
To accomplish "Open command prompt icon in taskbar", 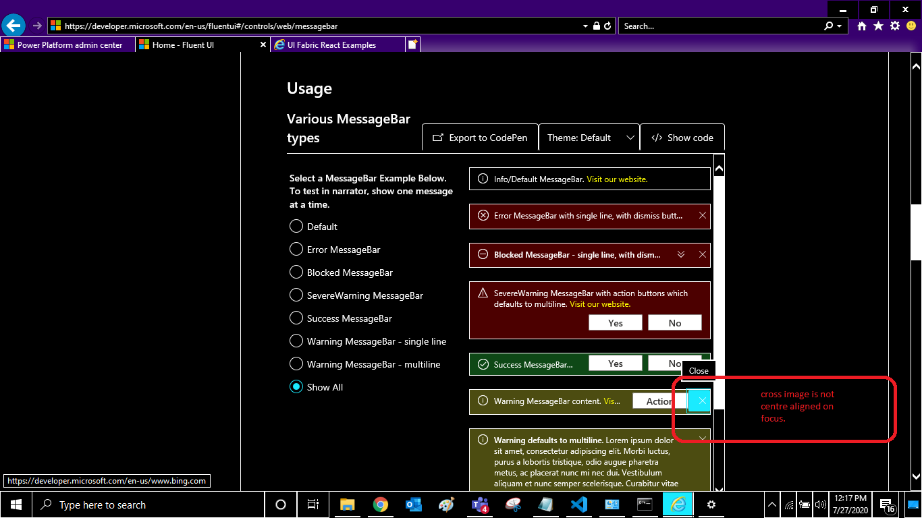I will (645, 505).
